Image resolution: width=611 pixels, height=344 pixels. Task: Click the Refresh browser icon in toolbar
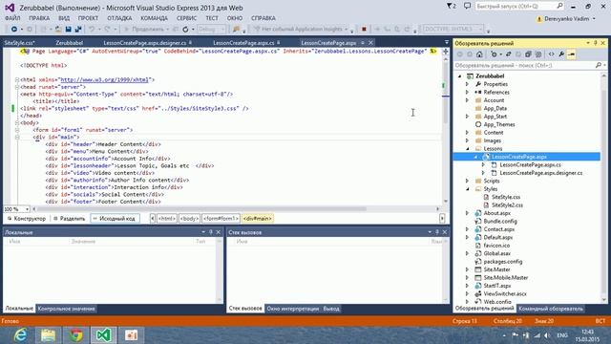coord(185,29)
